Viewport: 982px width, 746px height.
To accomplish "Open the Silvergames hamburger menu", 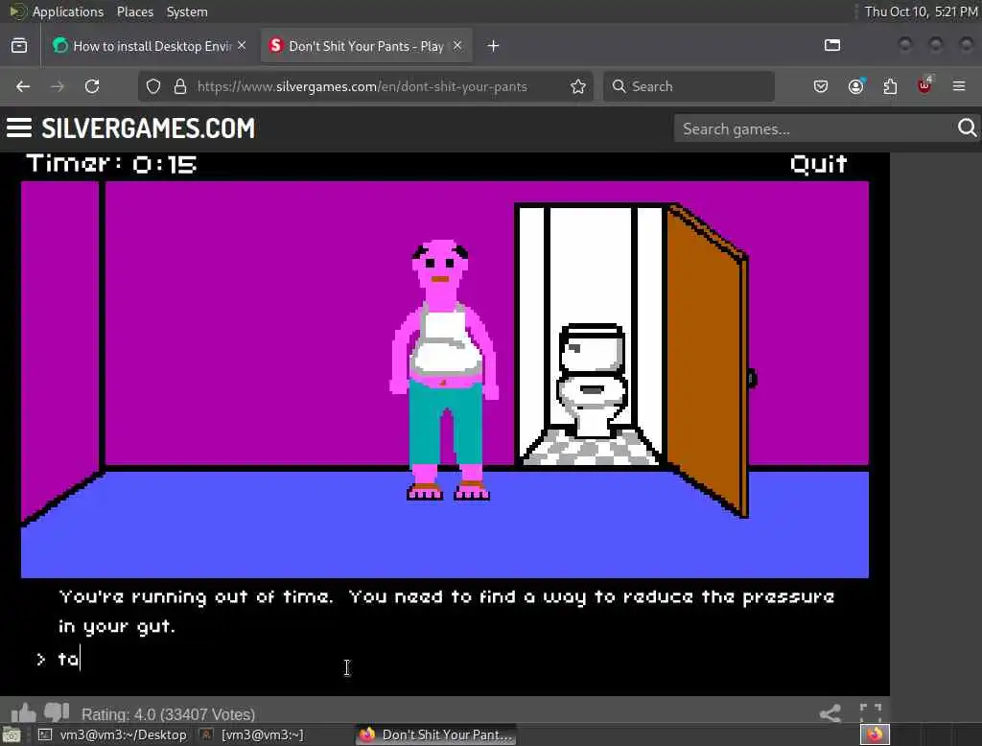I will pyautogui.click(x=19, y=128).
